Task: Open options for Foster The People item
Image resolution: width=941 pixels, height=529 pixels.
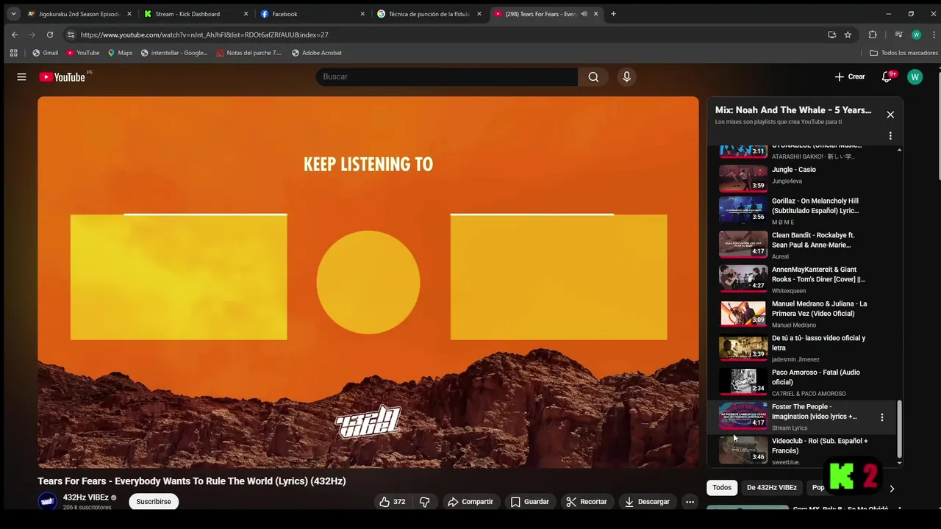Action: click(882, 417)
